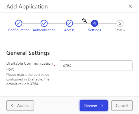
Task: Continue with the blue Review button
Action: (x=94, y=106)
